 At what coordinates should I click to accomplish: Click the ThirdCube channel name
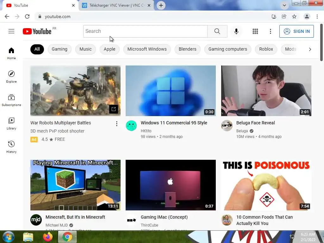click(149, 225)
